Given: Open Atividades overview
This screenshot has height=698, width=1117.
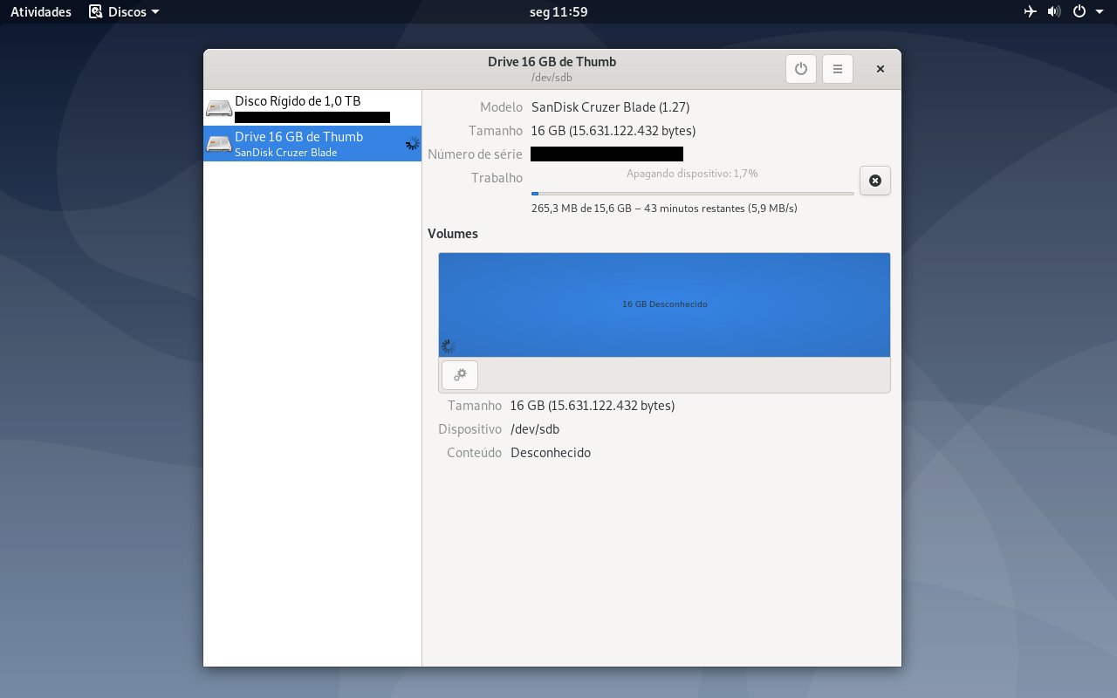Looking at the screenshot, I should coord(41,12).
